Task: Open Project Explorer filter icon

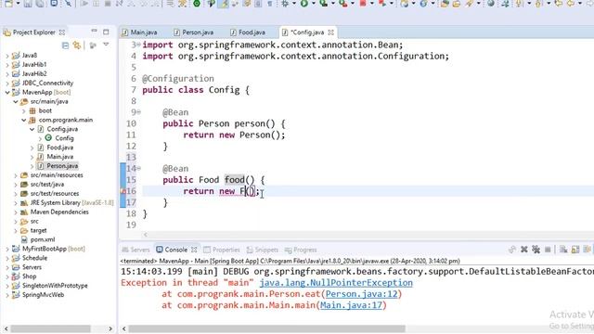Action: (x=93, y=45)
